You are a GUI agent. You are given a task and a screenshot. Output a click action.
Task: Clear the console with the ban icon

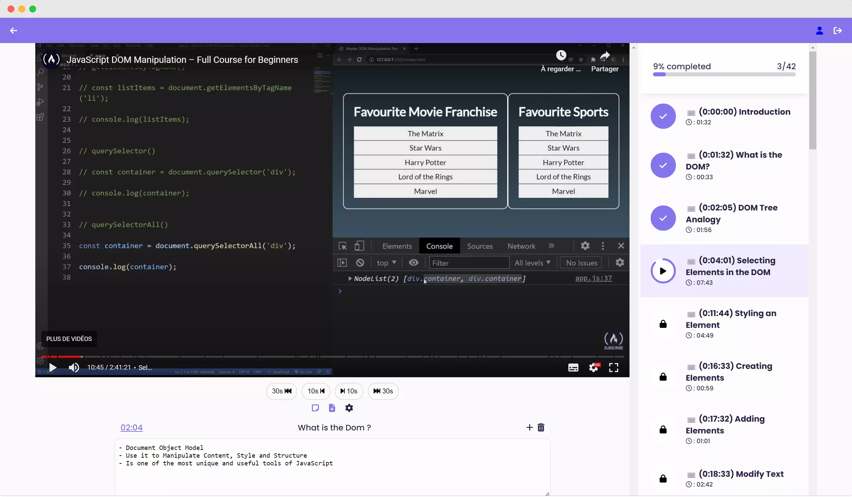click(360, 263)
